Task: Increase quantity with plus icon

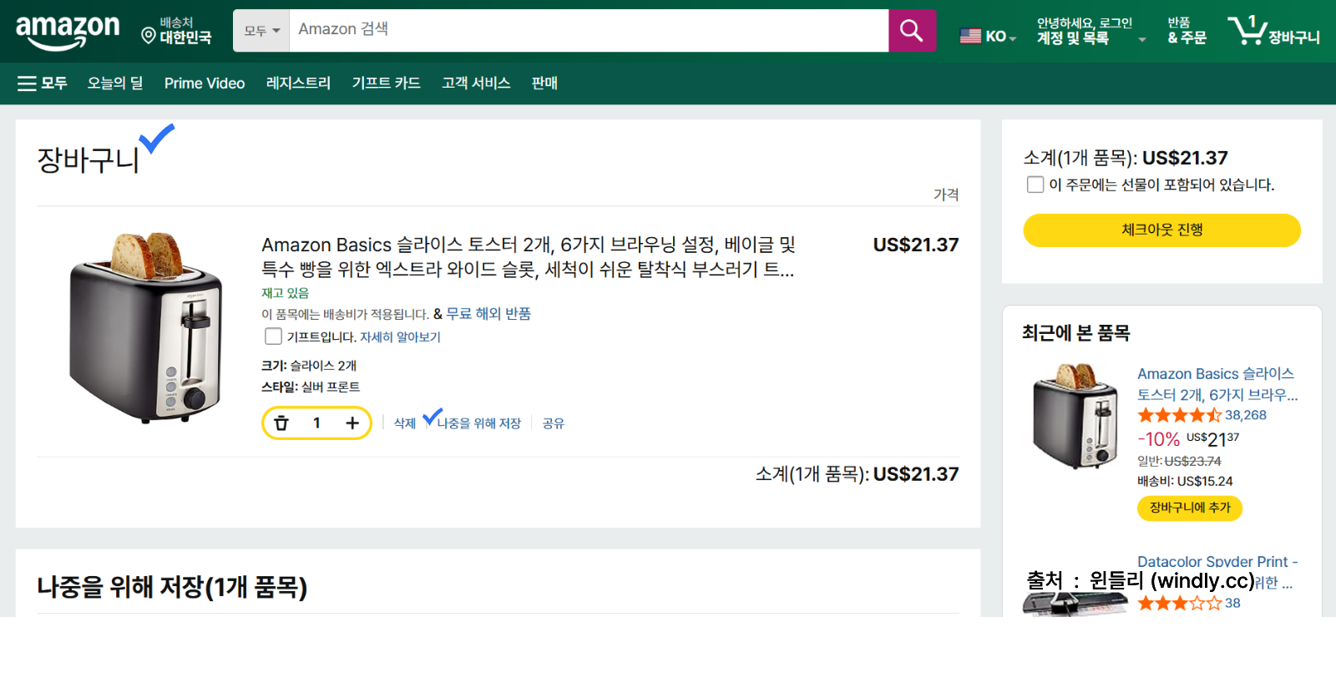Action: (x=352, y=423)
